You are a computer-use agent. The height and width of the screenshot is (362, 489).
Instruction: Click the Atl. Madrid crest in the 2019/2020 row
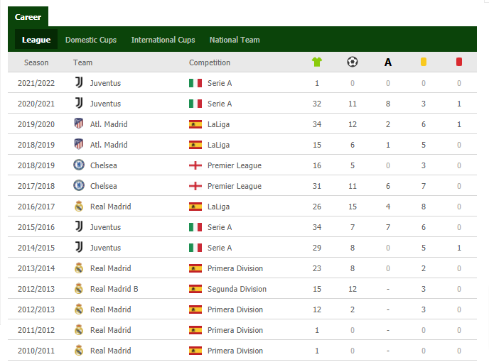click(79, 124)
